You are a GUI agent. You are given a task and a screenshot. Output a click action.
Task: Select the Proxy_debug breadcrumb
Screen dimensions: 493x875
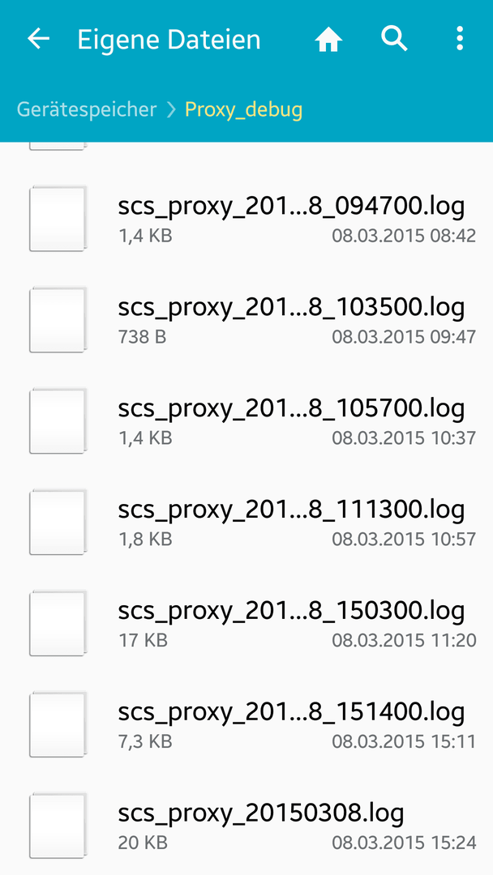tap(243, 110)
